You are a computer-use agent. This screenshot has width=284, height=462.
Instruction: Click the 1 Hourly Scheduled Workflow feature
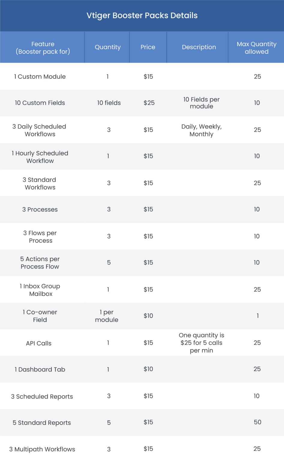pos(40,157)
